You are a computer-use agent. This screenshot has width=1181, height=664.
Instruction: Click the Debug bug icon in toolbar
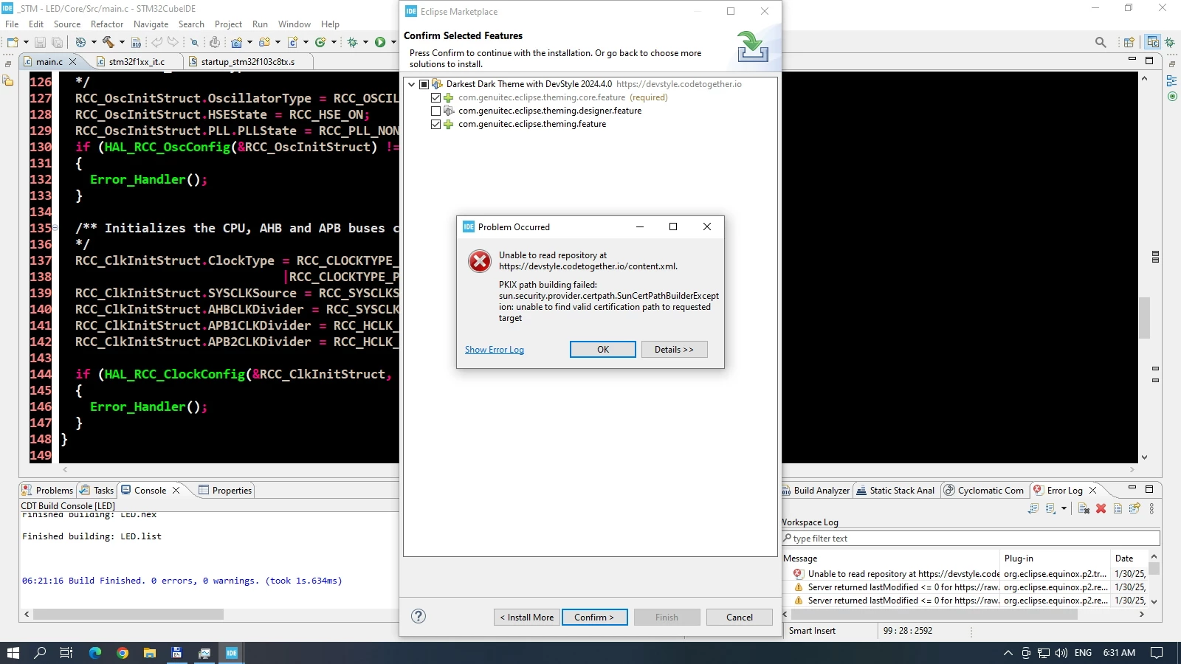(x=352, y=42)
